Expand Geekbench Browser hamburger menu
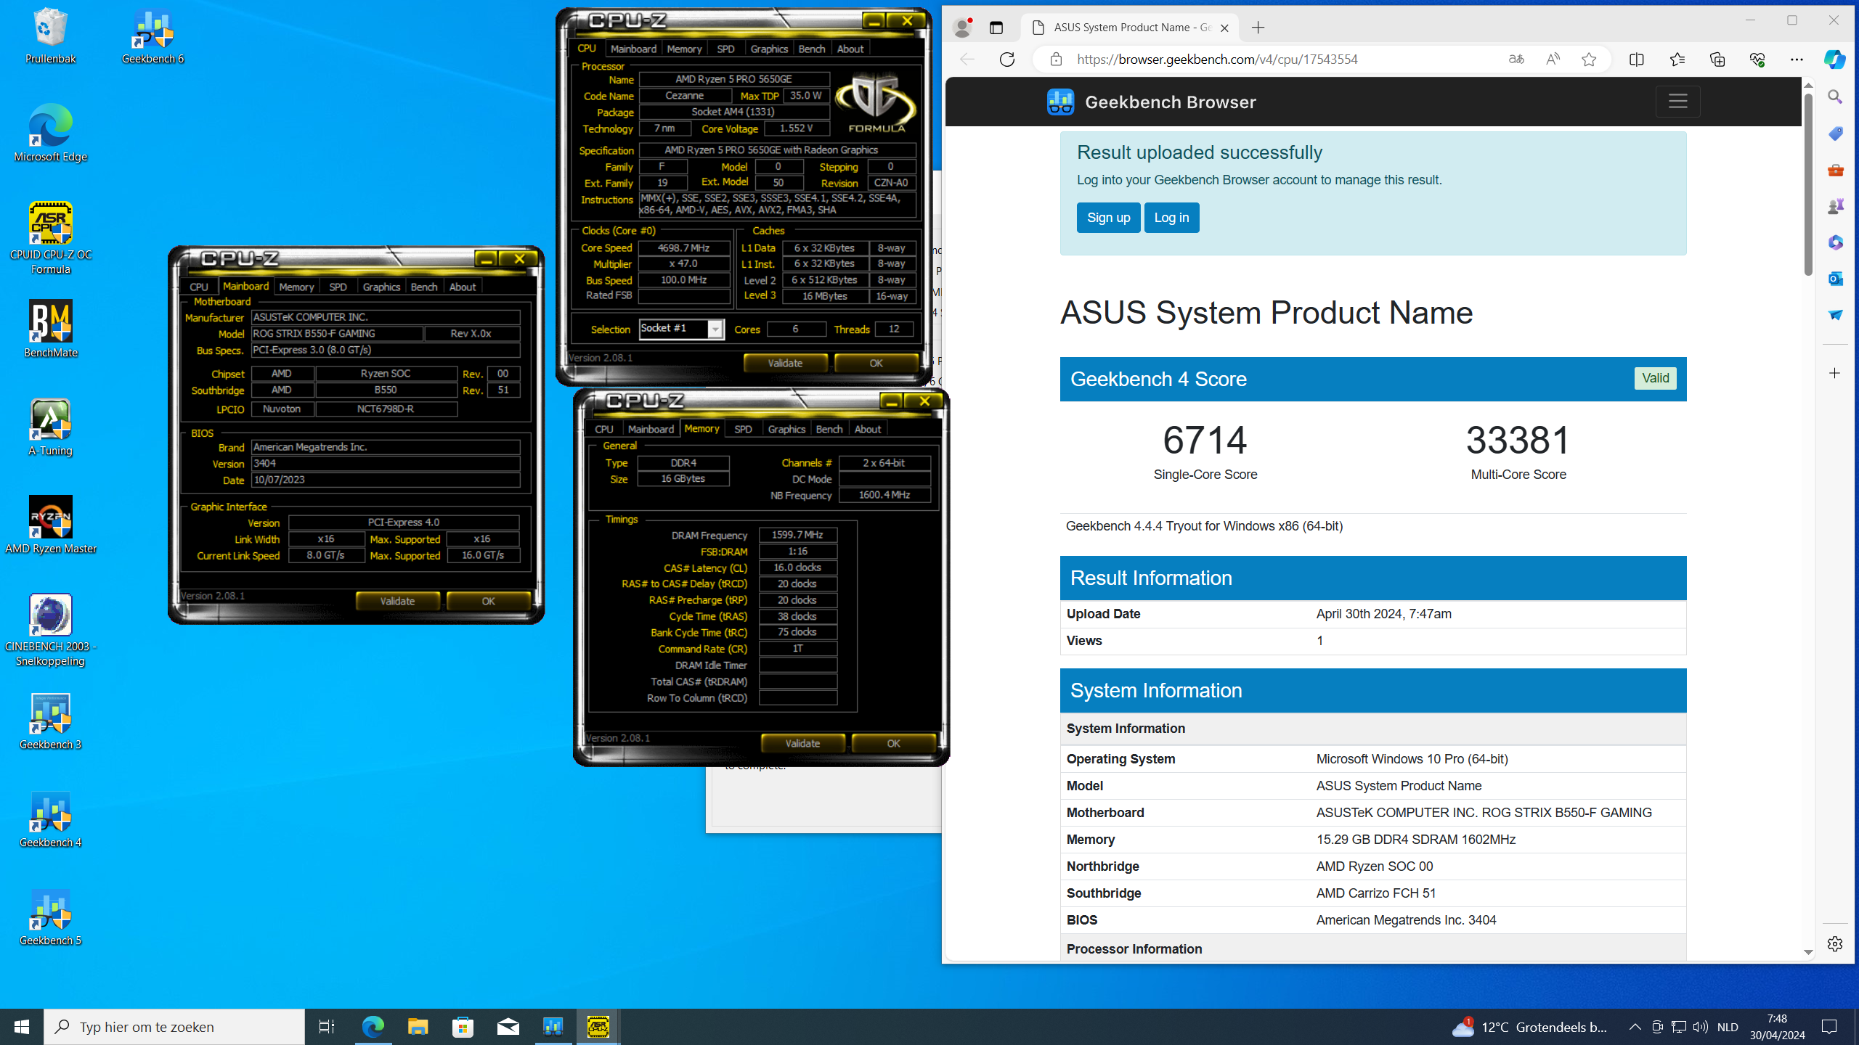Viewport: 1859px width, 1045px height. click(1677, 102)
